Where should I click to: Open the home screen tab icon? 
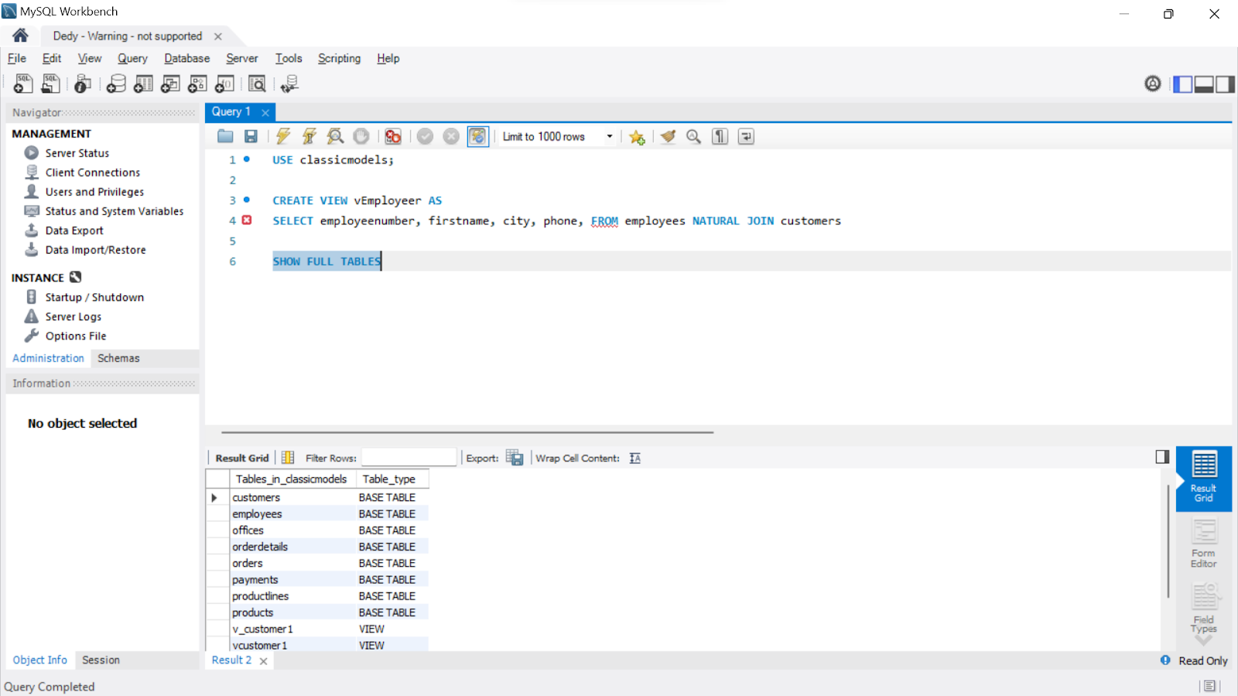[21, 36]
